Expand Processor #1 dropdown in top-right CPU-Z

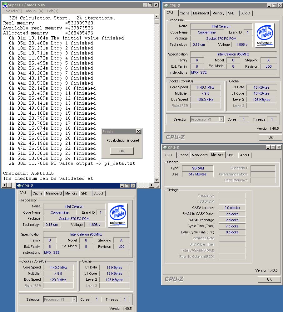[x=221, y=119]
